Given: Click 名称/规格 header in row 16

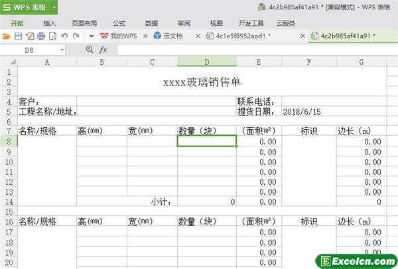Looking at the screenshot, I should pos(47,221).
